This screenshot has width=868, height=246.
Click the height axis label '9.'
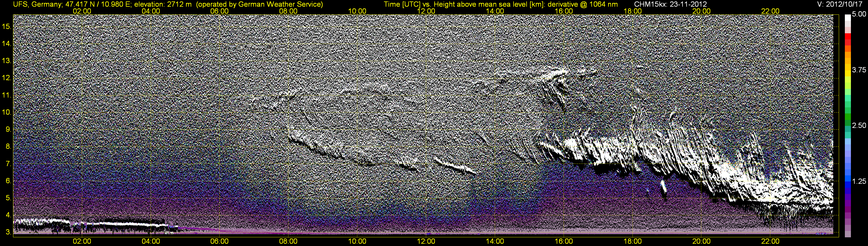pos(8,129)
